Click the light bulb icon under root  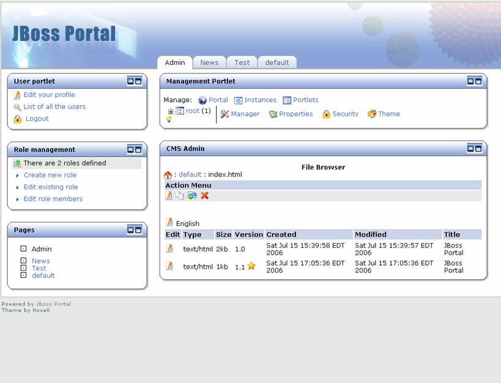169,119
